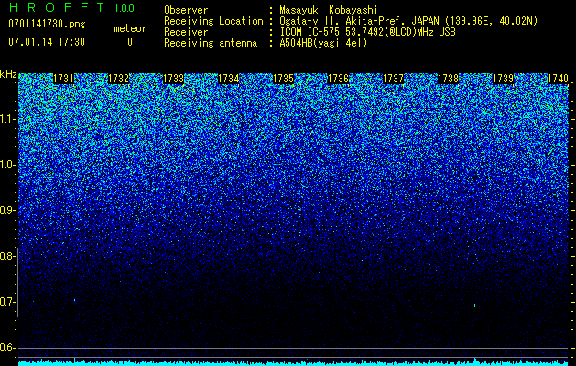Click the 1.1 frequency axis label

[x=7, y=119]
